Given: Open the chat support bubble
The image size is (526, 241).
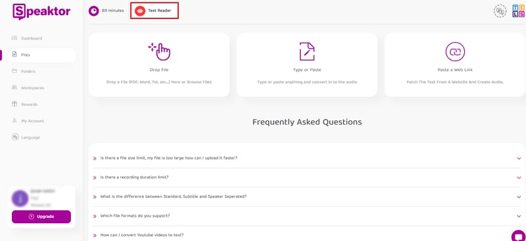Looking at the screenshot, I should click(x=519, y=236).
